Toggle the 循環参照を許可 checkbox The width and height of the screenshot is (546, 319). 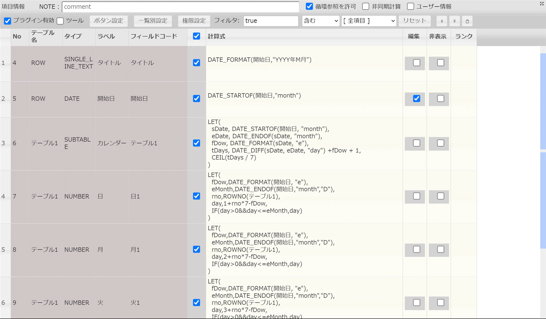pyautogui.click(x=309, y=6)
